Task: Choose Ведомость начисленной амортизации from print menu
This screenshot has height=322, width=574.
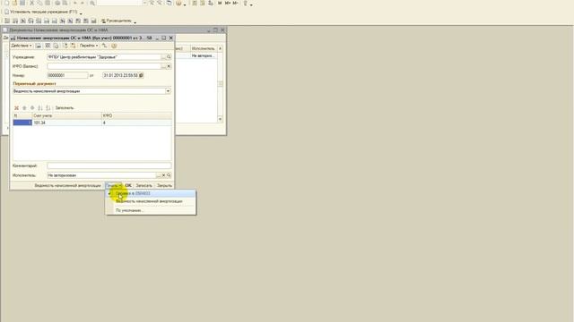Action: [x=151, y=201]
